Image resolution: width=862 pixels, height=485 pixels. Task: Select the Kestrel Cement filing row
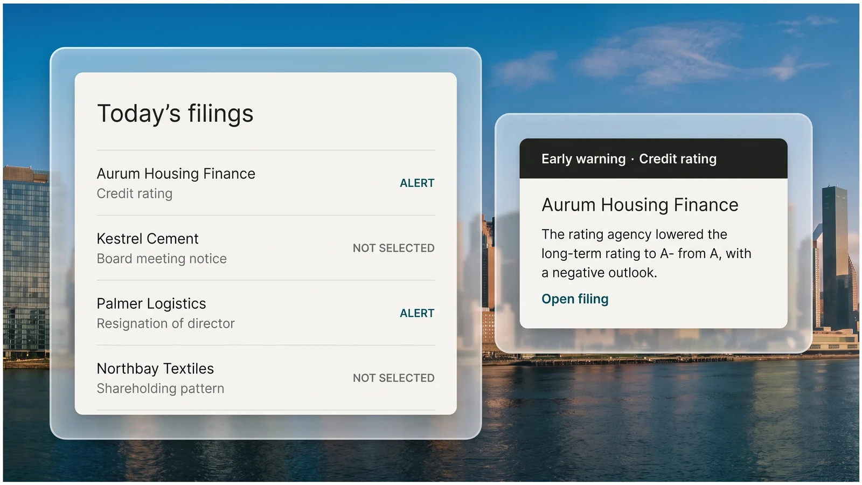click(266, 248)
